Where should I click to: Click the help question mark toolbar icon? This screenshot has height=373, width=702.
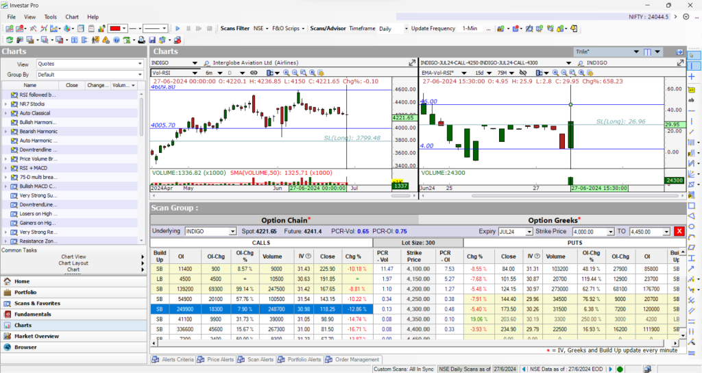click(x=117, y=40)
